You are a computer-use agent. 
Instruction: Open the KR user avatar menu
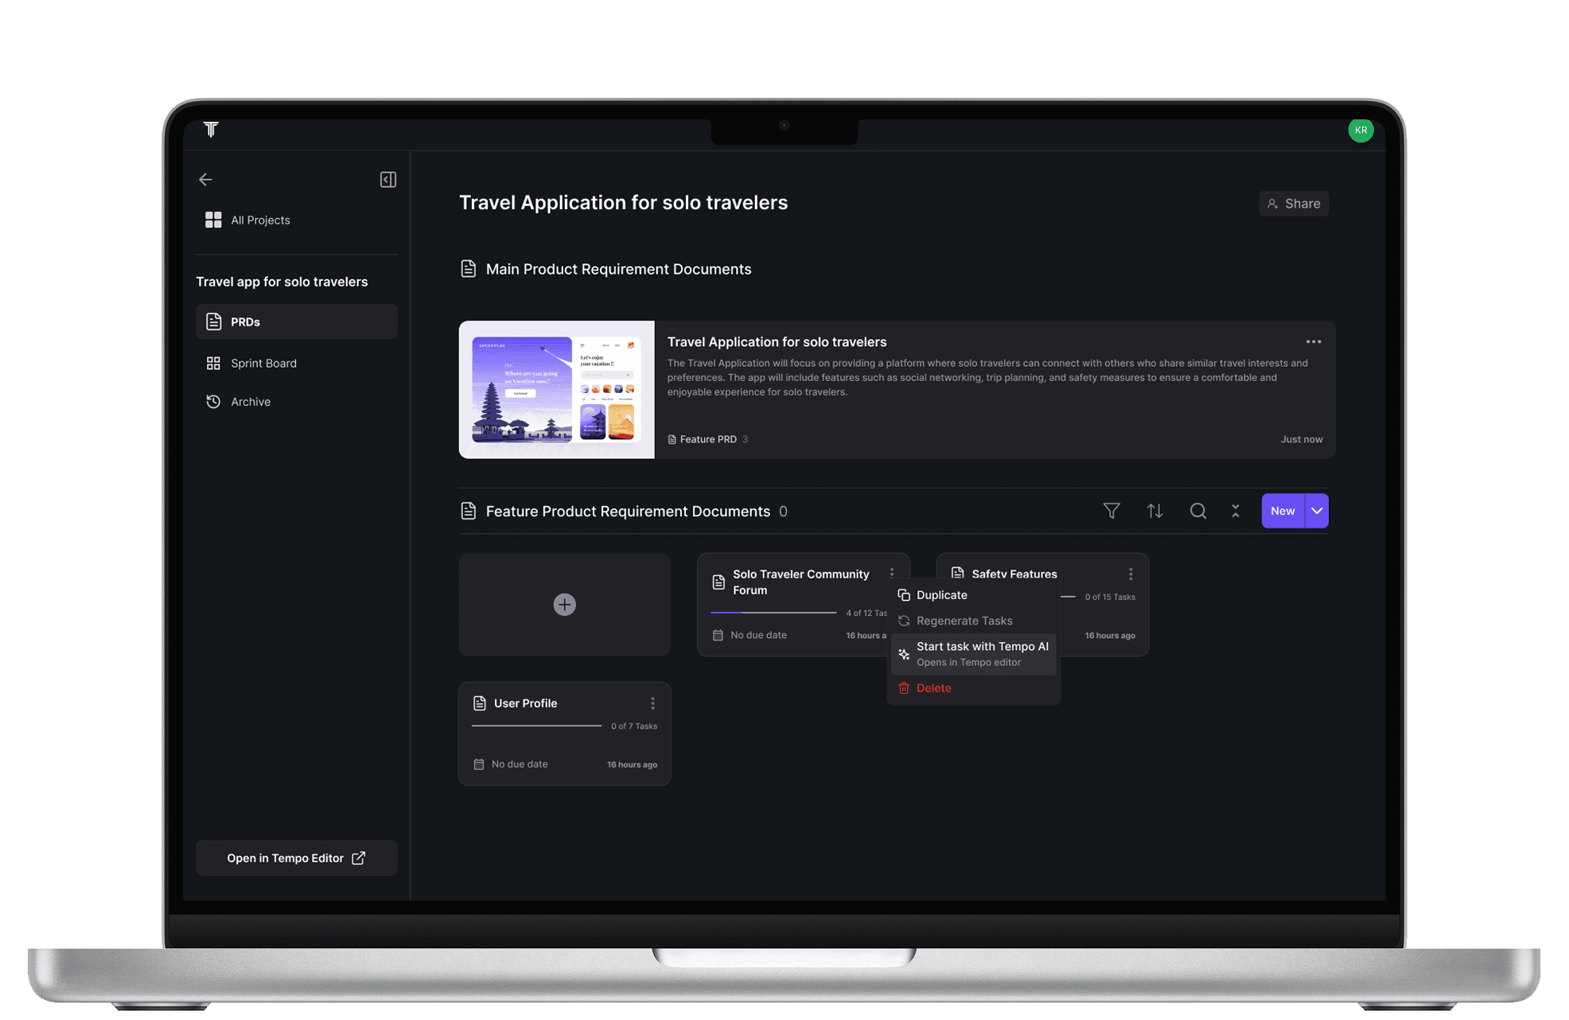[1361, 130]
